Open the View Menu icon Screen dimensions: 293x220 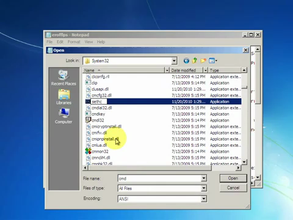click(x=212, y=61)
